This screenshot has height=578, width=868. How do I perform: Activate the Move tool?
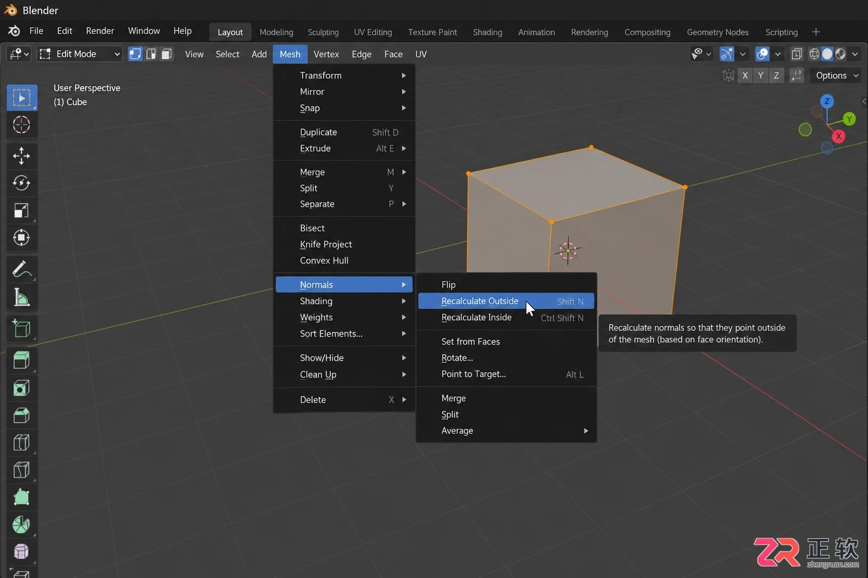click(22, 156)
